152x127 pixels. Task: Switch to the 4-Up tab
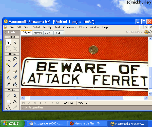tap(59, 33)
